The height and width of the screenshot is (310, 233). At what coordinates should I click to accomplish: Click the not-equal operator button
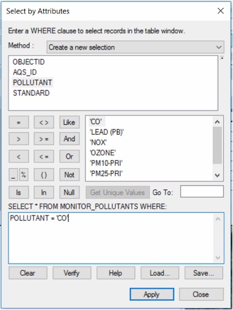[x=44, y=123]
